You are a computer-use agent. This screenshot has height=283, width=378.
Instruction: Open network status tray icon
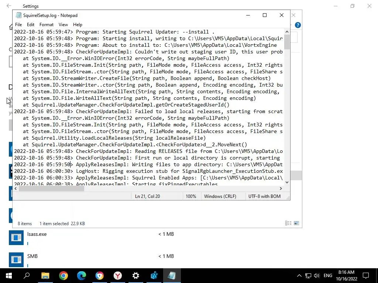click(x=308, y=276)
